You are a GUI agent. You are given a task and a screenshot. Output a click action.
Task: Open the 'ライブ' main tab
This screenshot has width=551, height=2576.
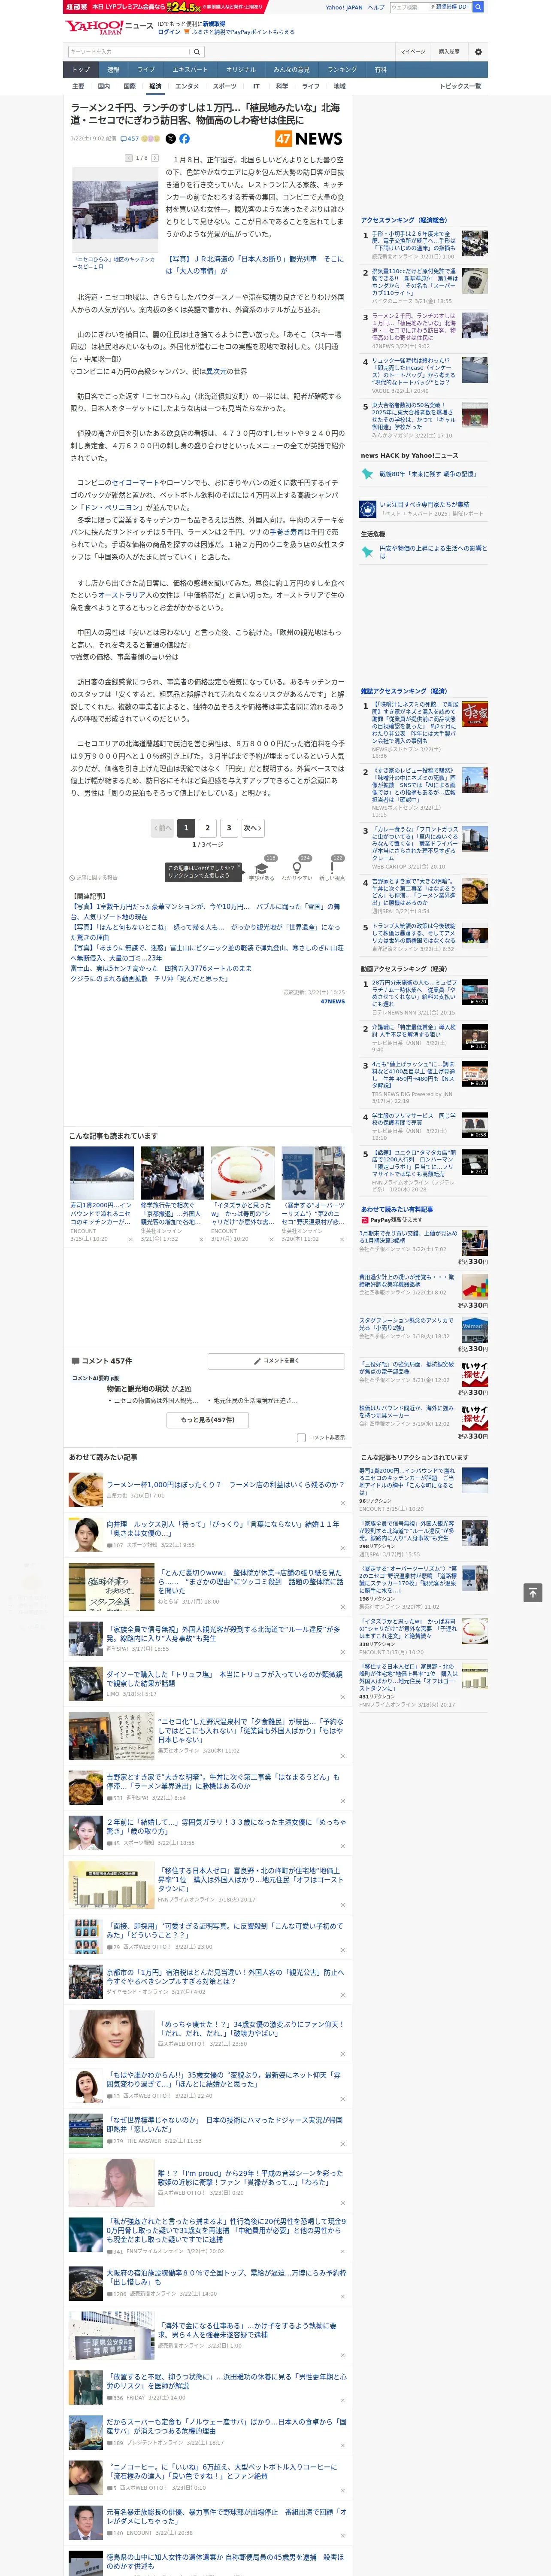tap(146, 69)
